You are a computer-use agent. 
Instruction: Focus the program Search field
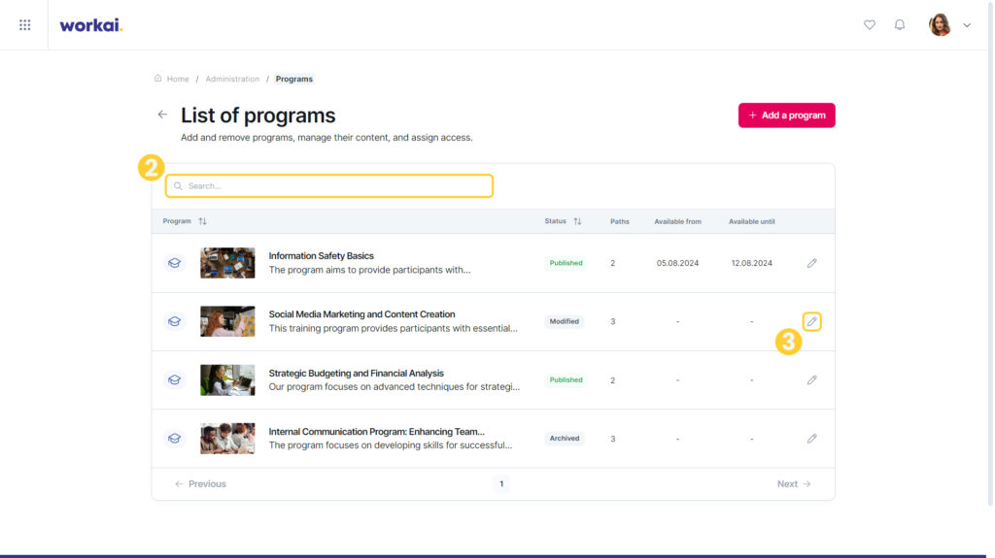329,185
